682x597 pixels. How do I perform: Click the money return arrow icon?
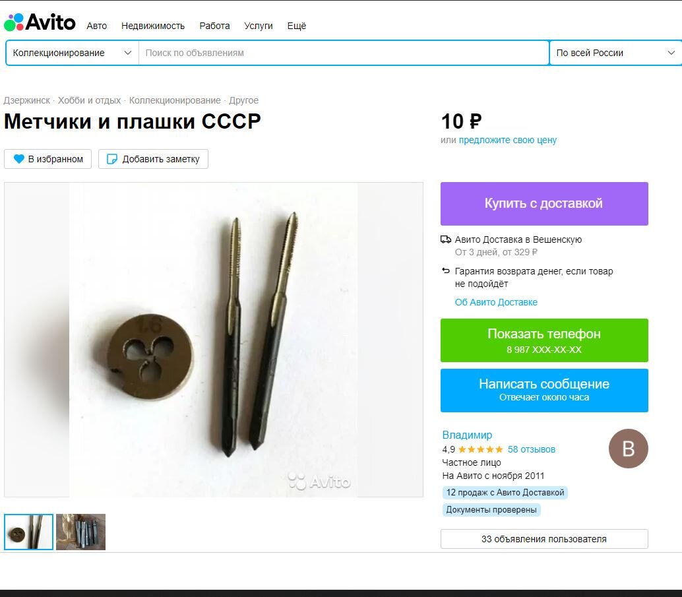click(x=446, y=270)
